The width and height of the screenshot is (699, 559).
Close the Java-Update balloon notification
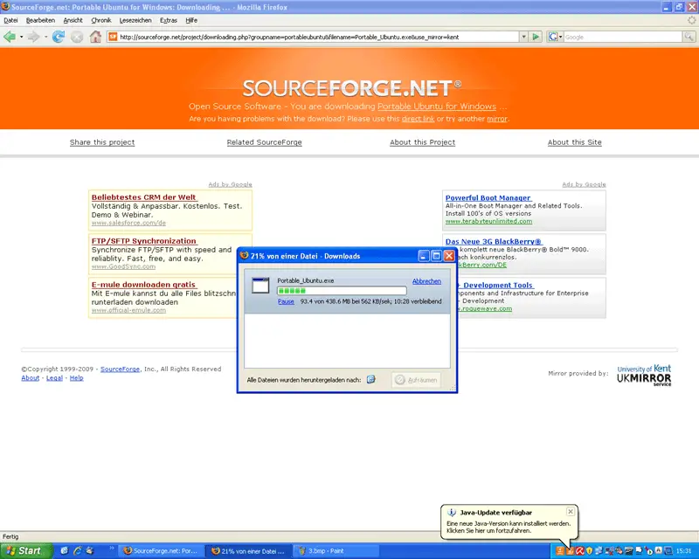coord(571,511)
